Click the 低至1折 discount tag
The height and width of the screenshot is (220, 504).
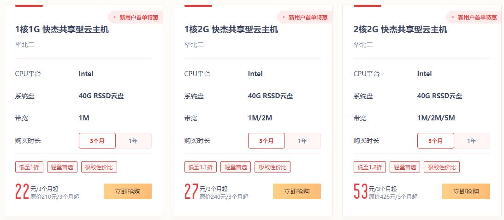29,167
